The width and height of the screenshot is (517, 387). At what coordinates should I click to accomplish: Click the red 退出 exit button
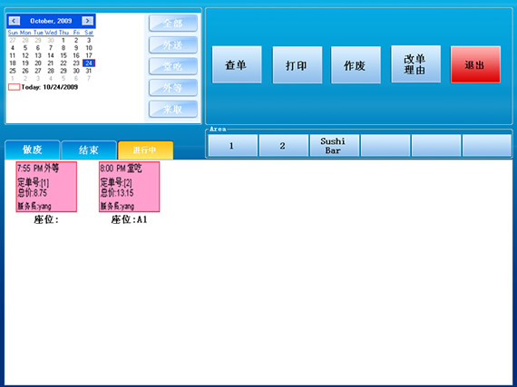[x=475, y=64]
